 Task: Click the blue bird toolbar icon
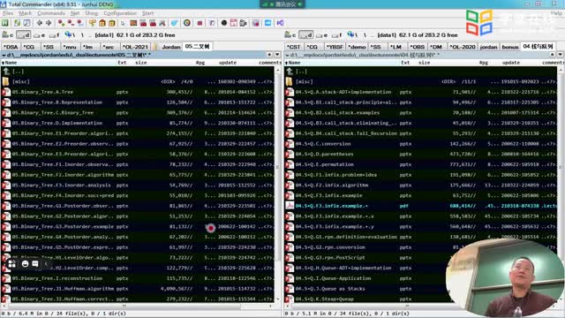tap(174, 23)
